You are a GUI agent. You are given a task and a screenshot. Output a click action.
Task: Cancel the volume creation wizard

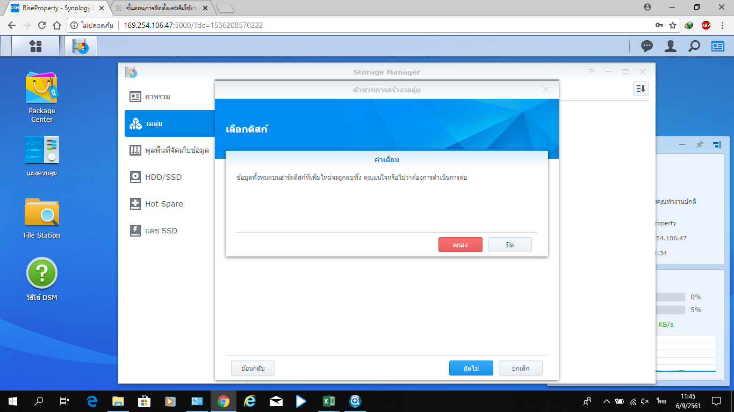click(x=520, y=368)
